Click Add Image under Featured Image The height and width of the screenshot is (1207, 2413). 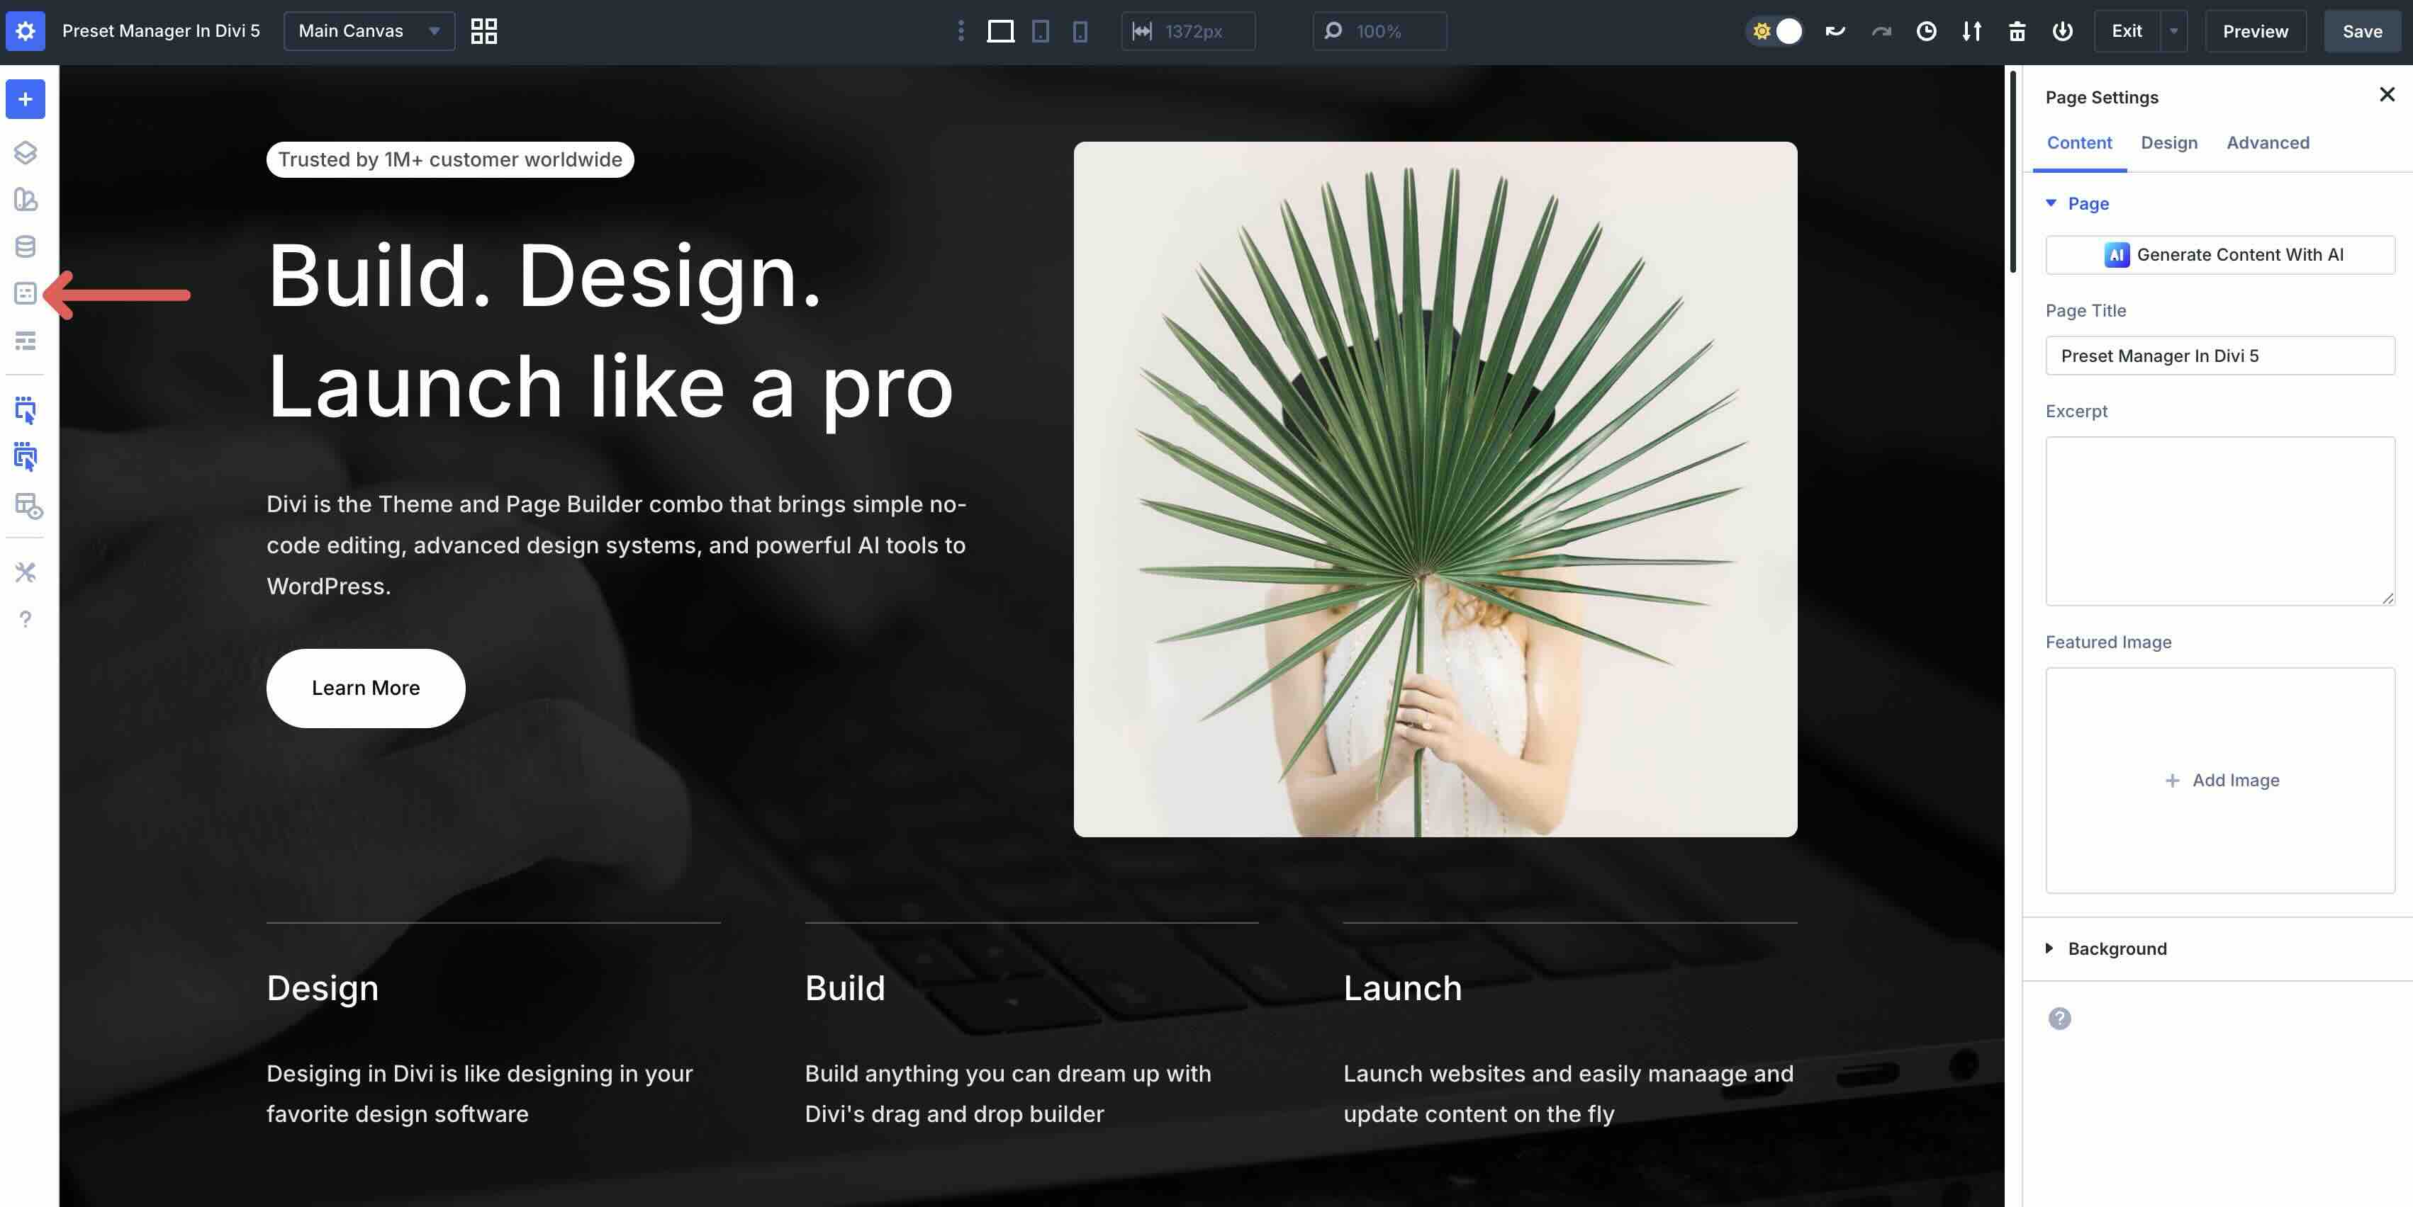2220,779
